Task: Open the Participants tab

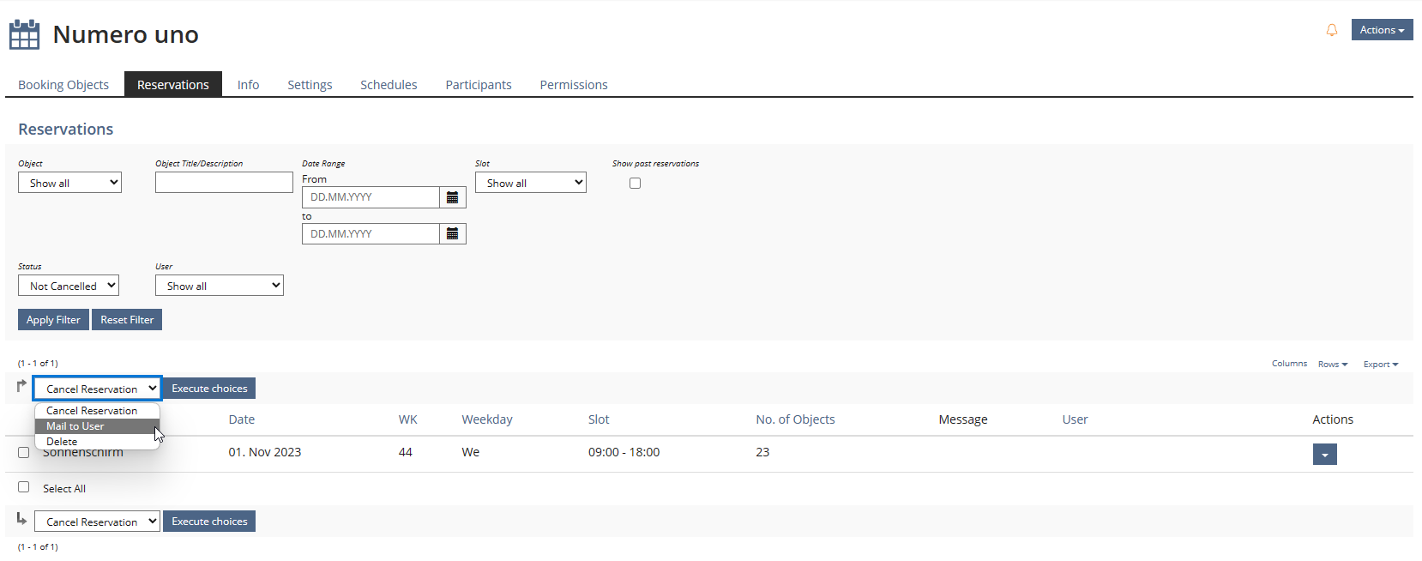Action: pyautogui.click(x=478, y=85)
